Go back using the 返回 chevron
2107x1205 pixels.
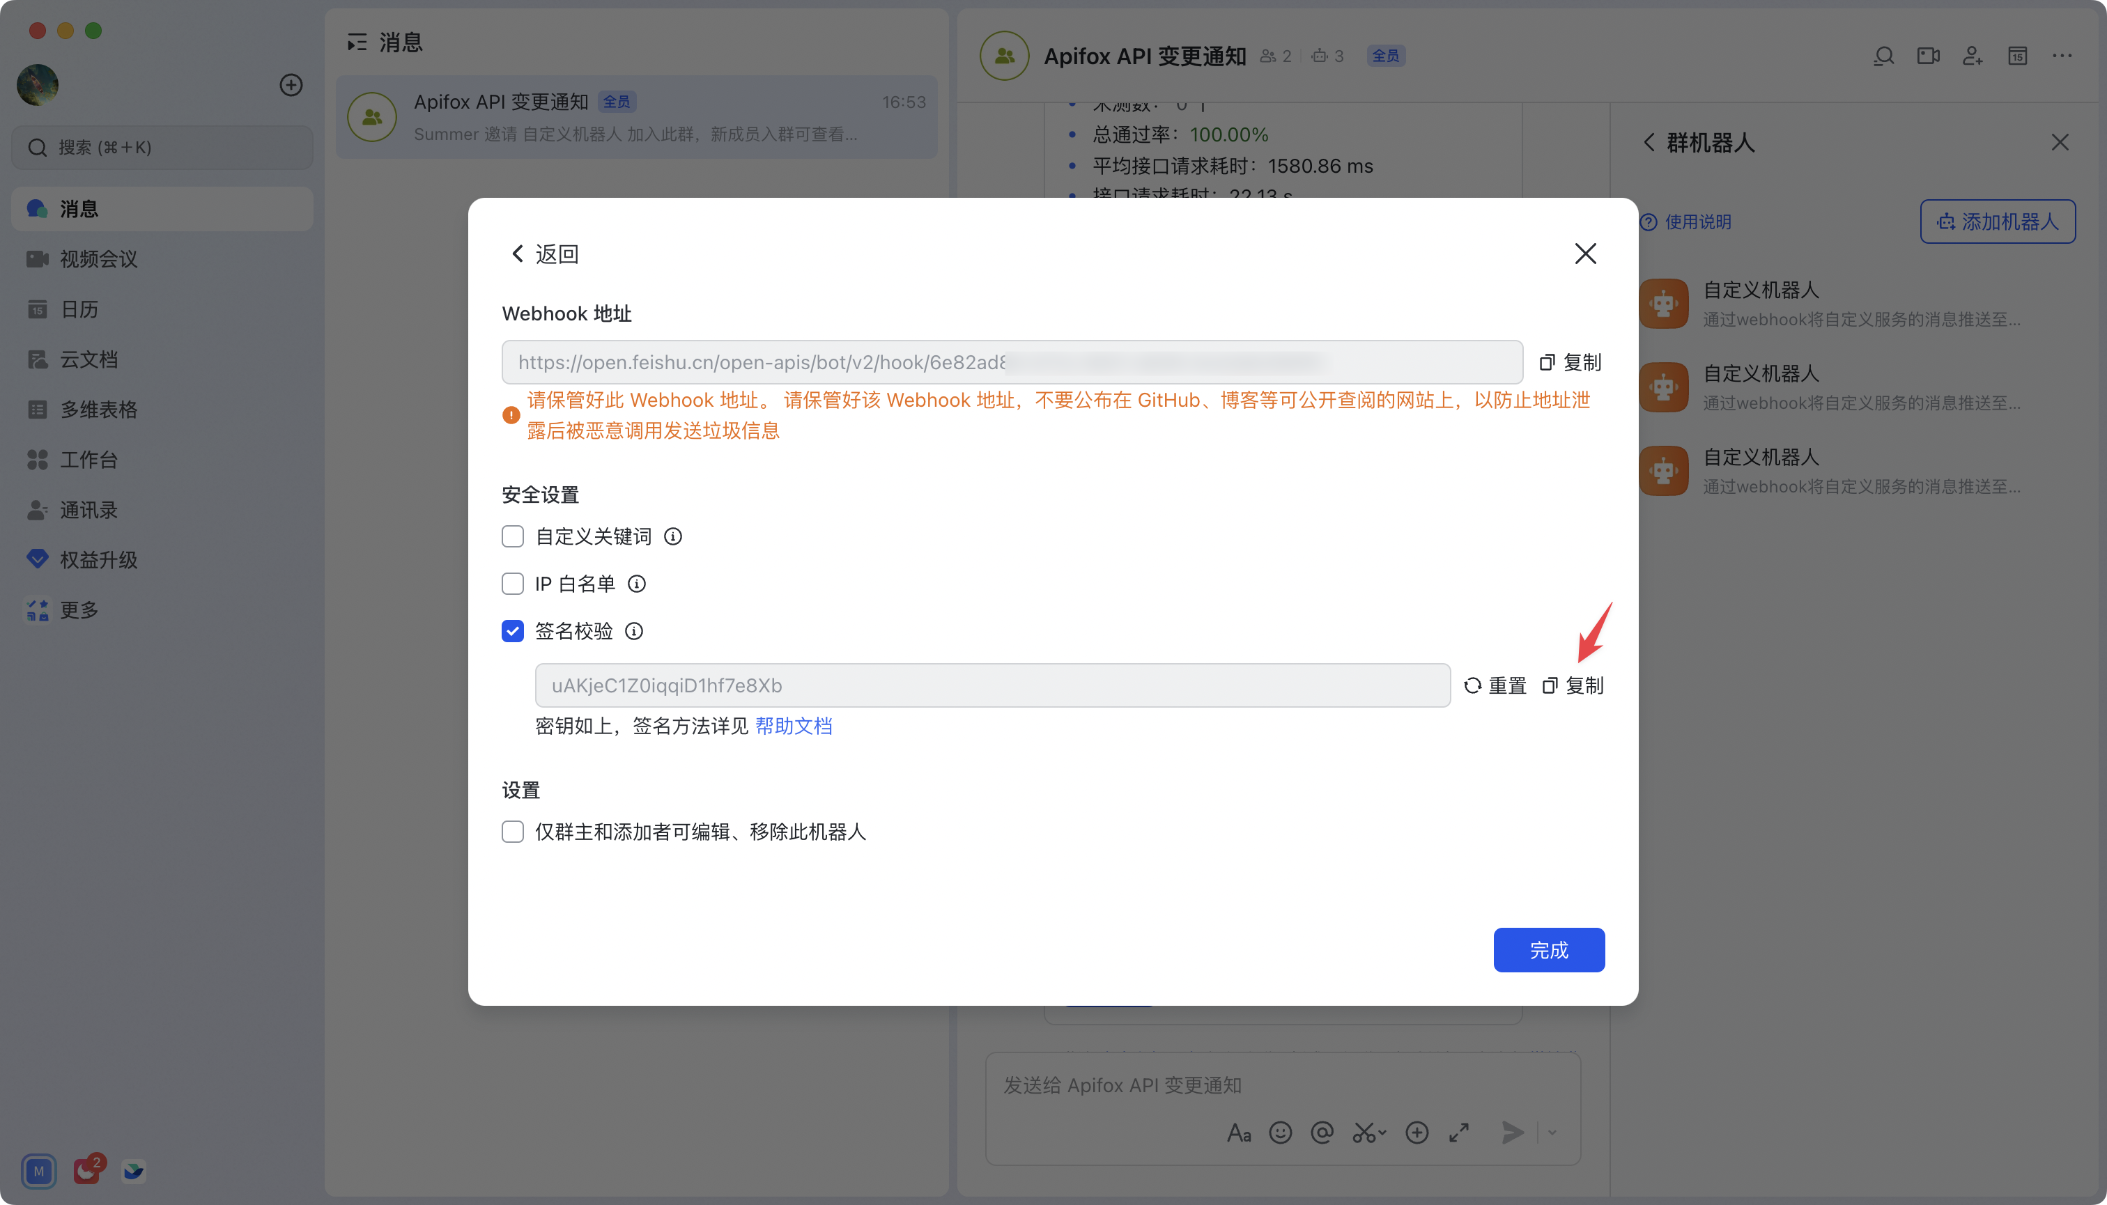coord(518,254)
